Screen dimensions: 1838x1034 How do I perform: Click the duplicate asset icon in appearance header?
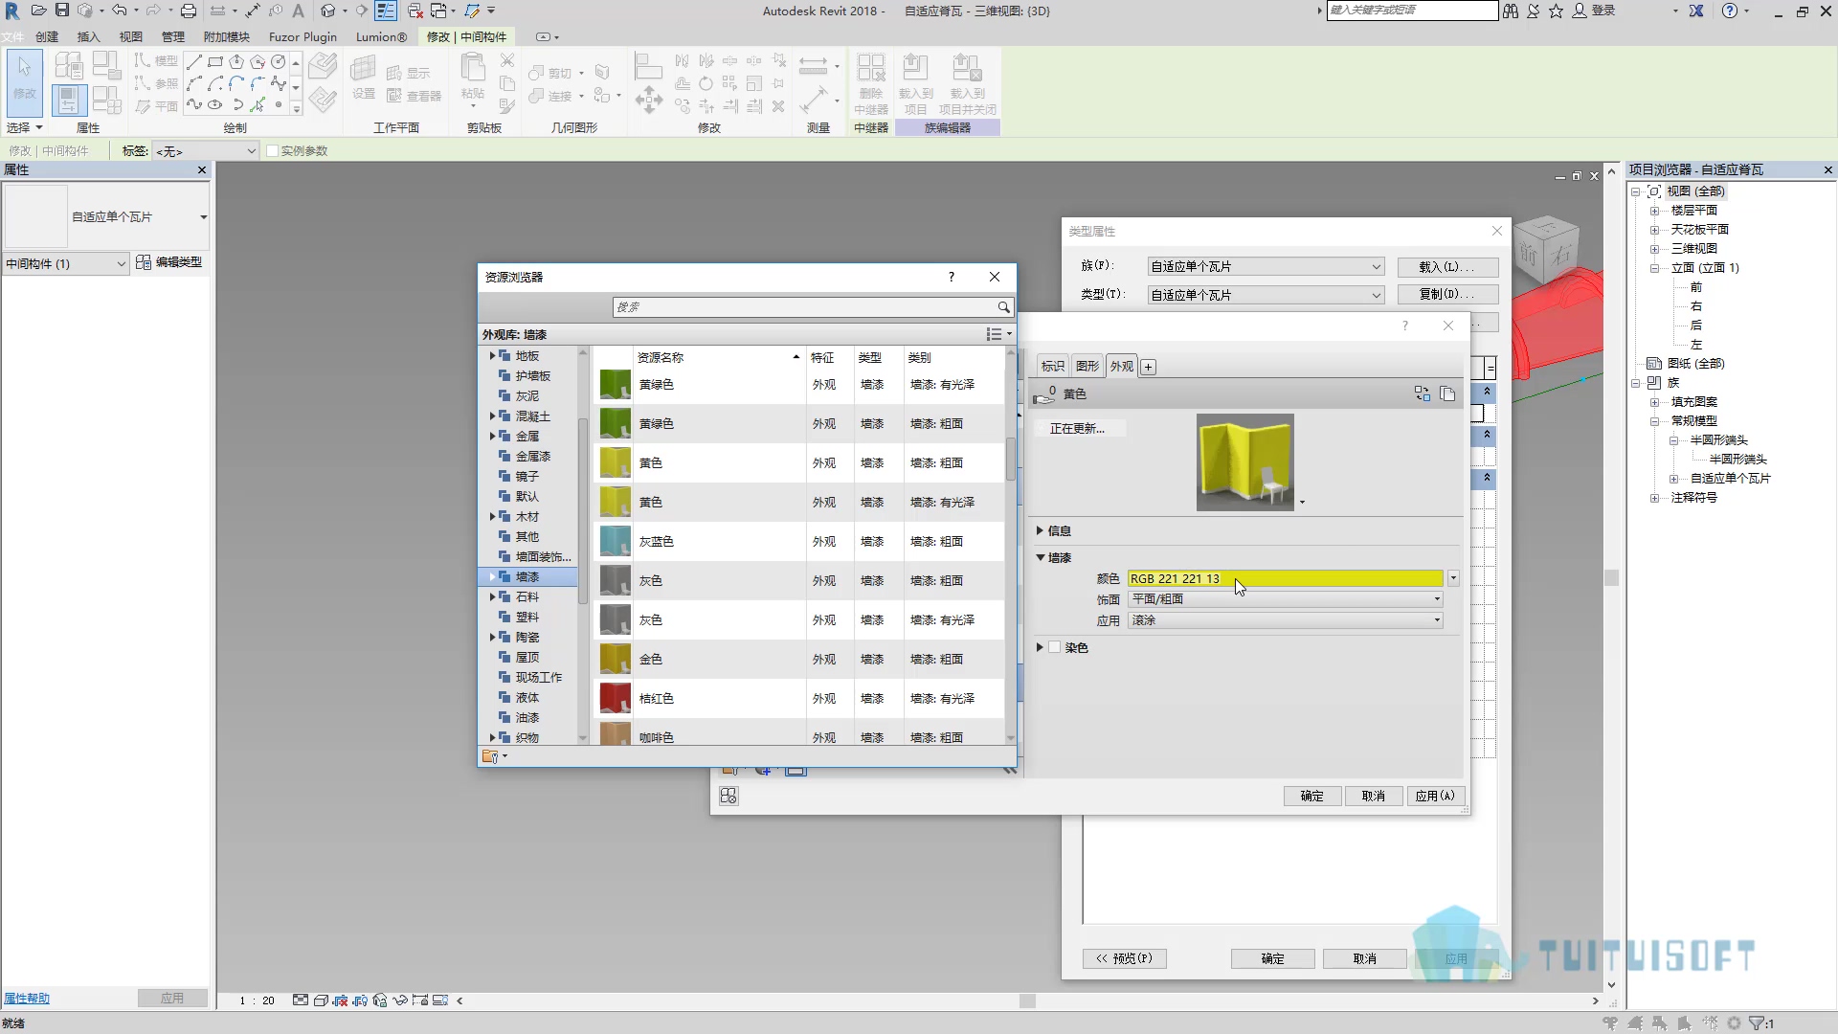(1447, 393)
